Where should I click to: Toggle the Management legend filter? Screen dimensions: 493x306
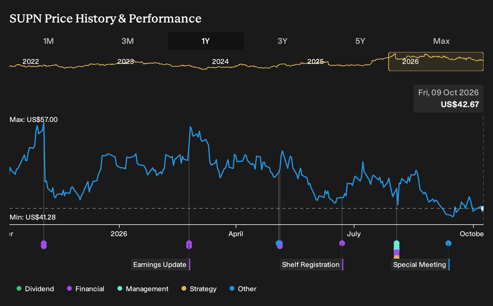143,289
